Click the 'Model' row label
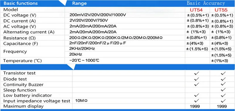235x111 pixels. [x=11, y=10]
